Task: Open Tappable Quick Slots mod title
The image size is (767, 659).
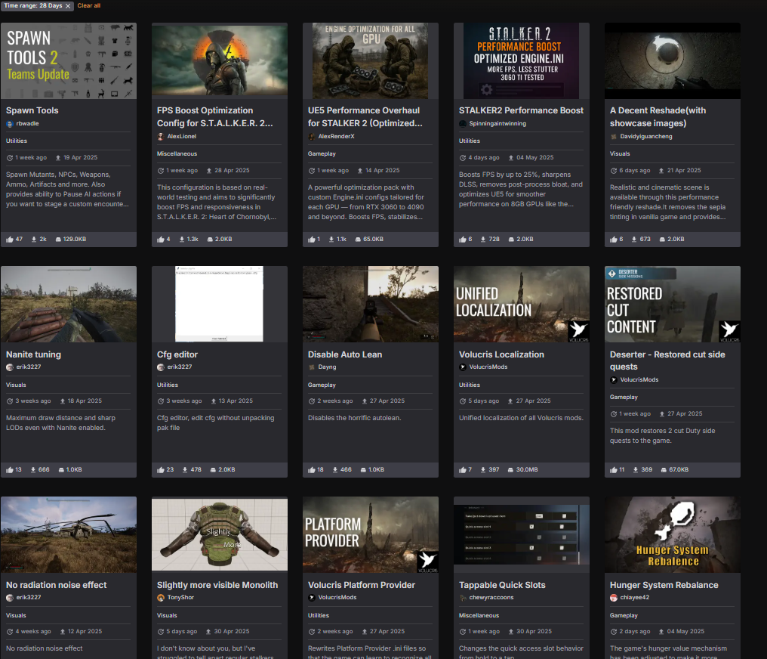Action: 502,585
